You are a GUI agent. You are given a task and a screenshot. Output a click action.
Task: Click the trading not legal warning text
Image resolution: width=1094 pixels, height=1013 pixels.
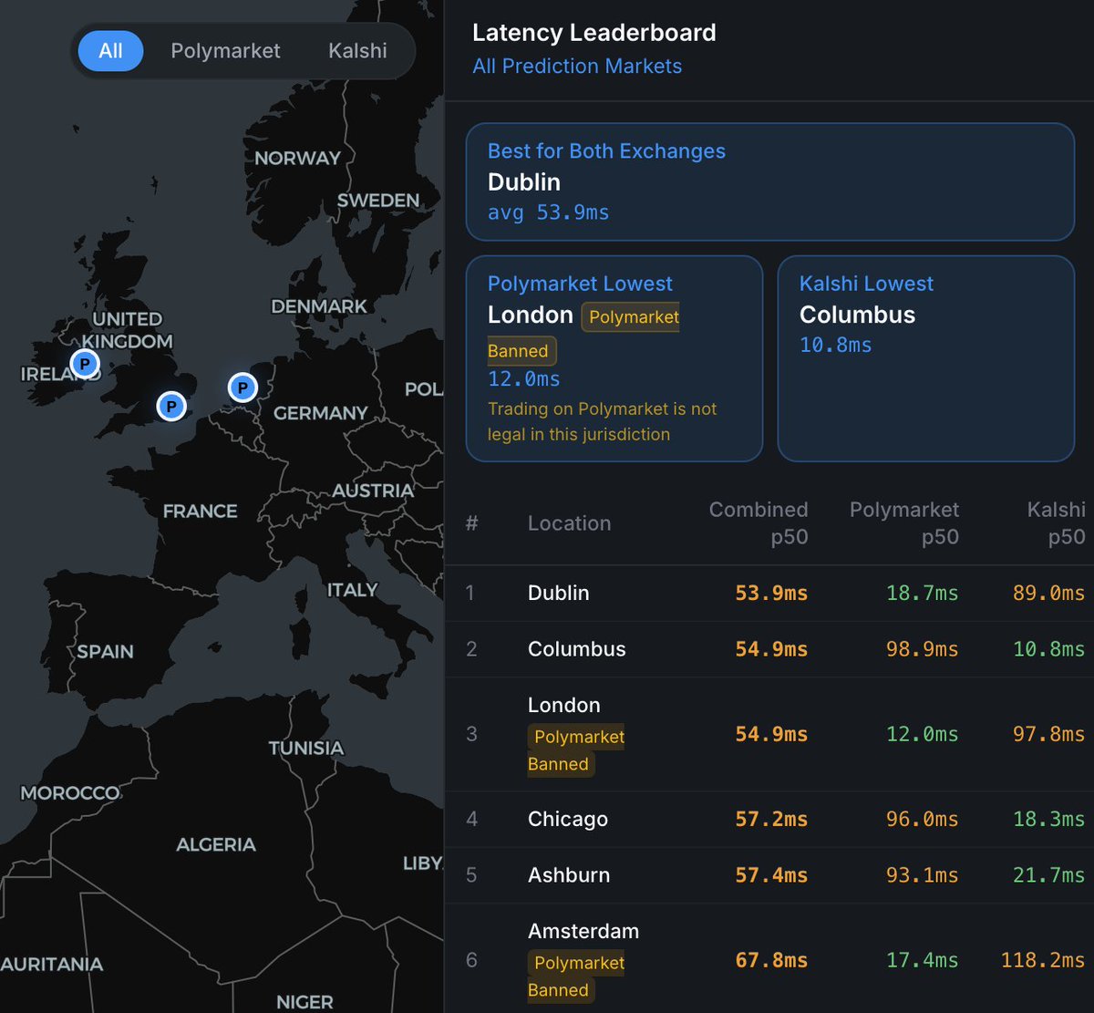click(x=602, y=421)
